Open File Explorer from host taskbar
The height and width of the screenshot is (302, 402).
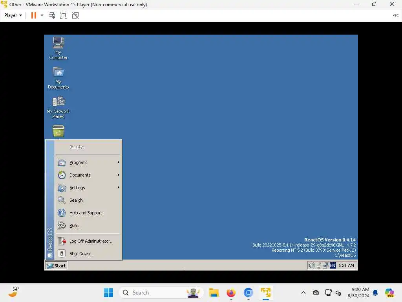coord(214,293)
